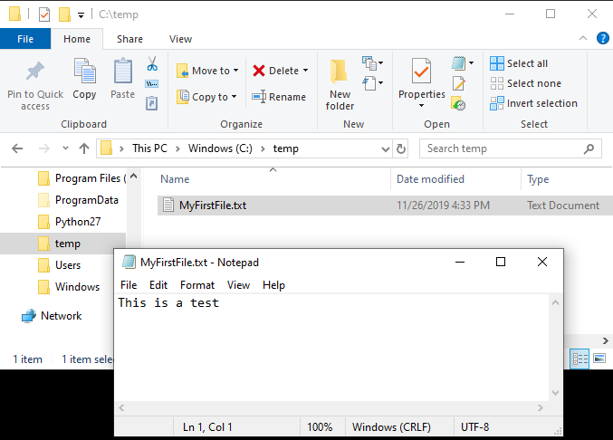The height and width of the screenshot is (440, 613).
Task: Click Properties icon in quick access toolbar
Action: (44, 14)
